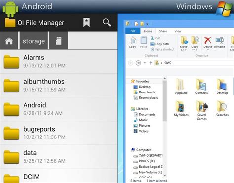This screenshot has width=234, height=183.
Task: Switch to the Home ribbon tab
Action: click(x=148, y=31)
